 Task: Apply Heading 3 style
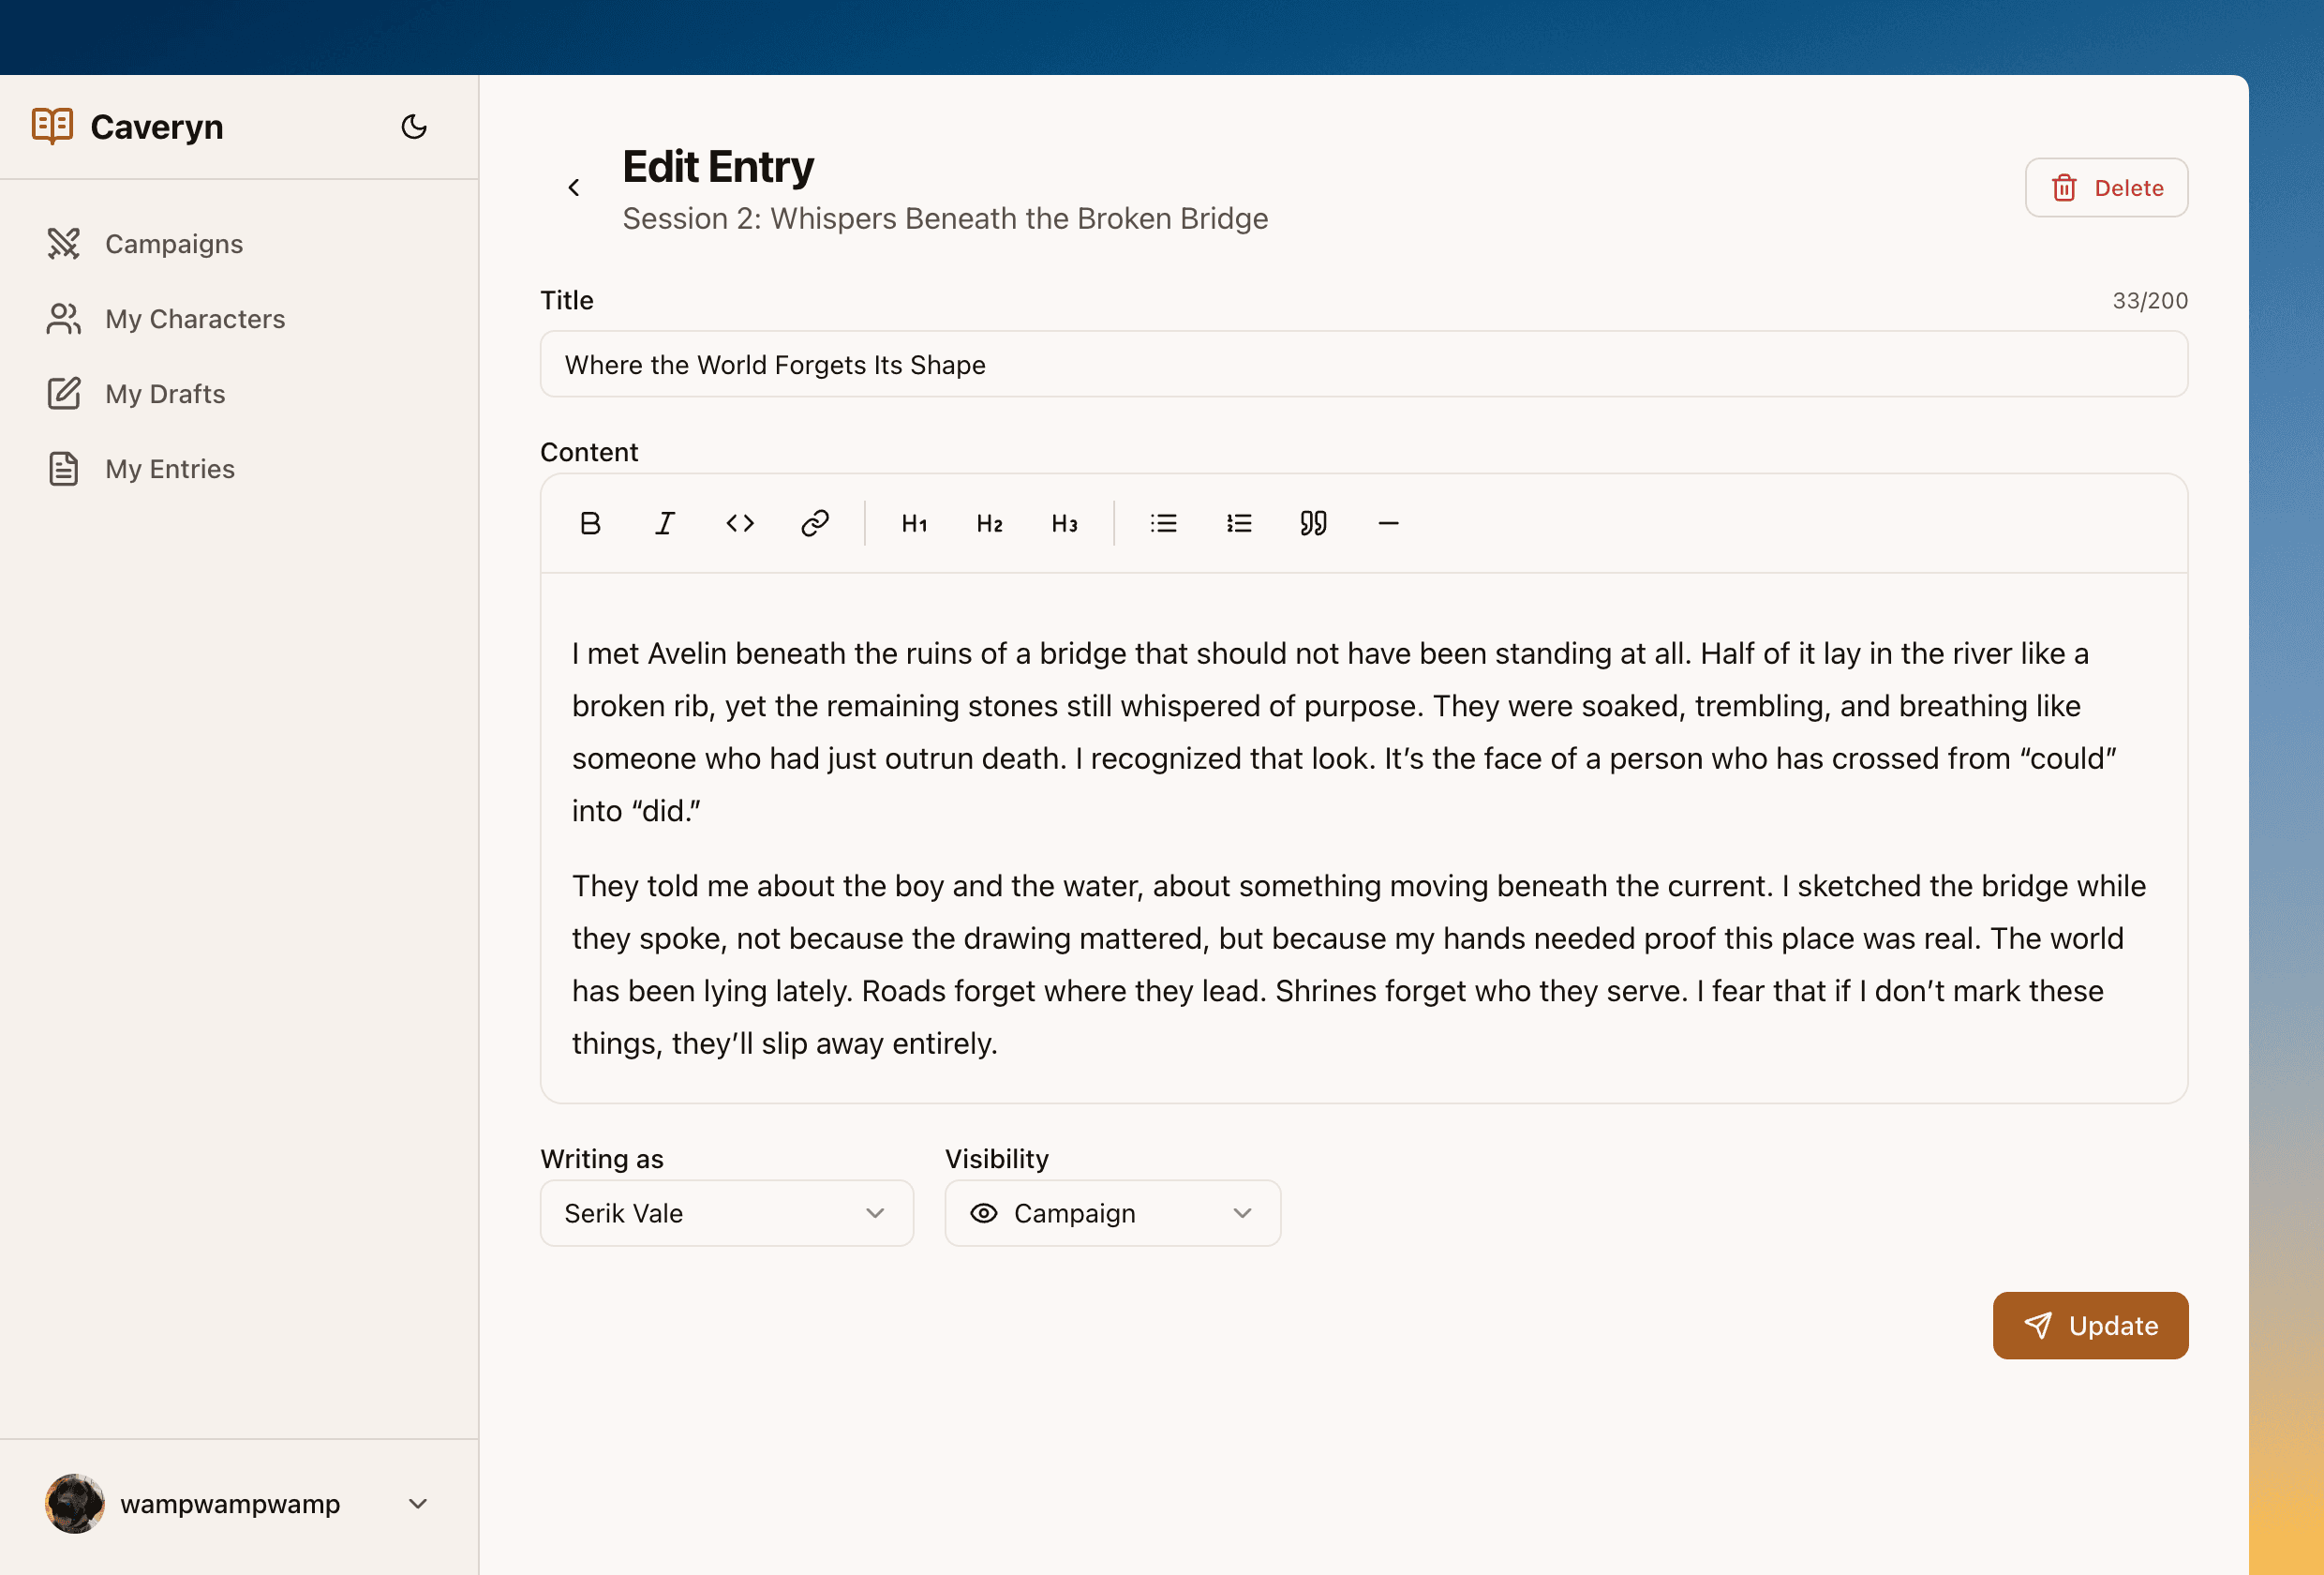click(1064, 522)
